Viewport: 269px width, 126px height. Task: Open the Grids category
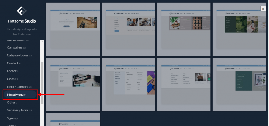pos(12,79)
